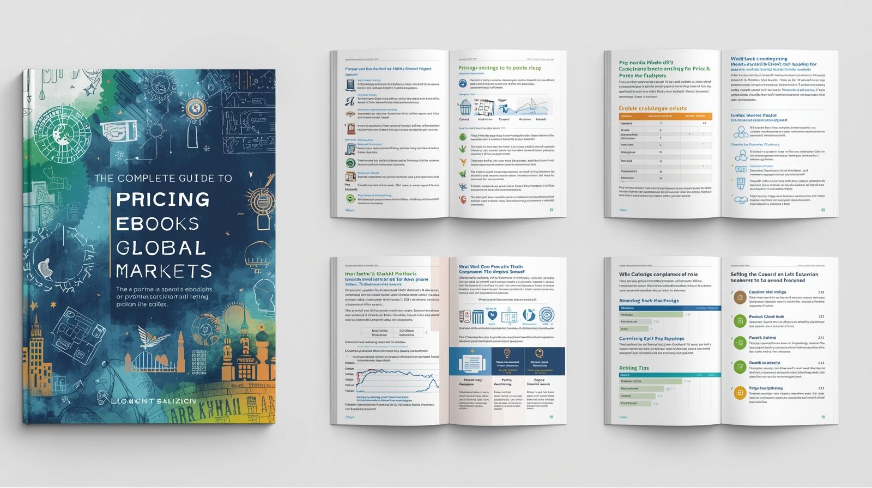
Task: Click the author name 'LLOMENT BALIZICIN' on cover
Action: (153, 401)
